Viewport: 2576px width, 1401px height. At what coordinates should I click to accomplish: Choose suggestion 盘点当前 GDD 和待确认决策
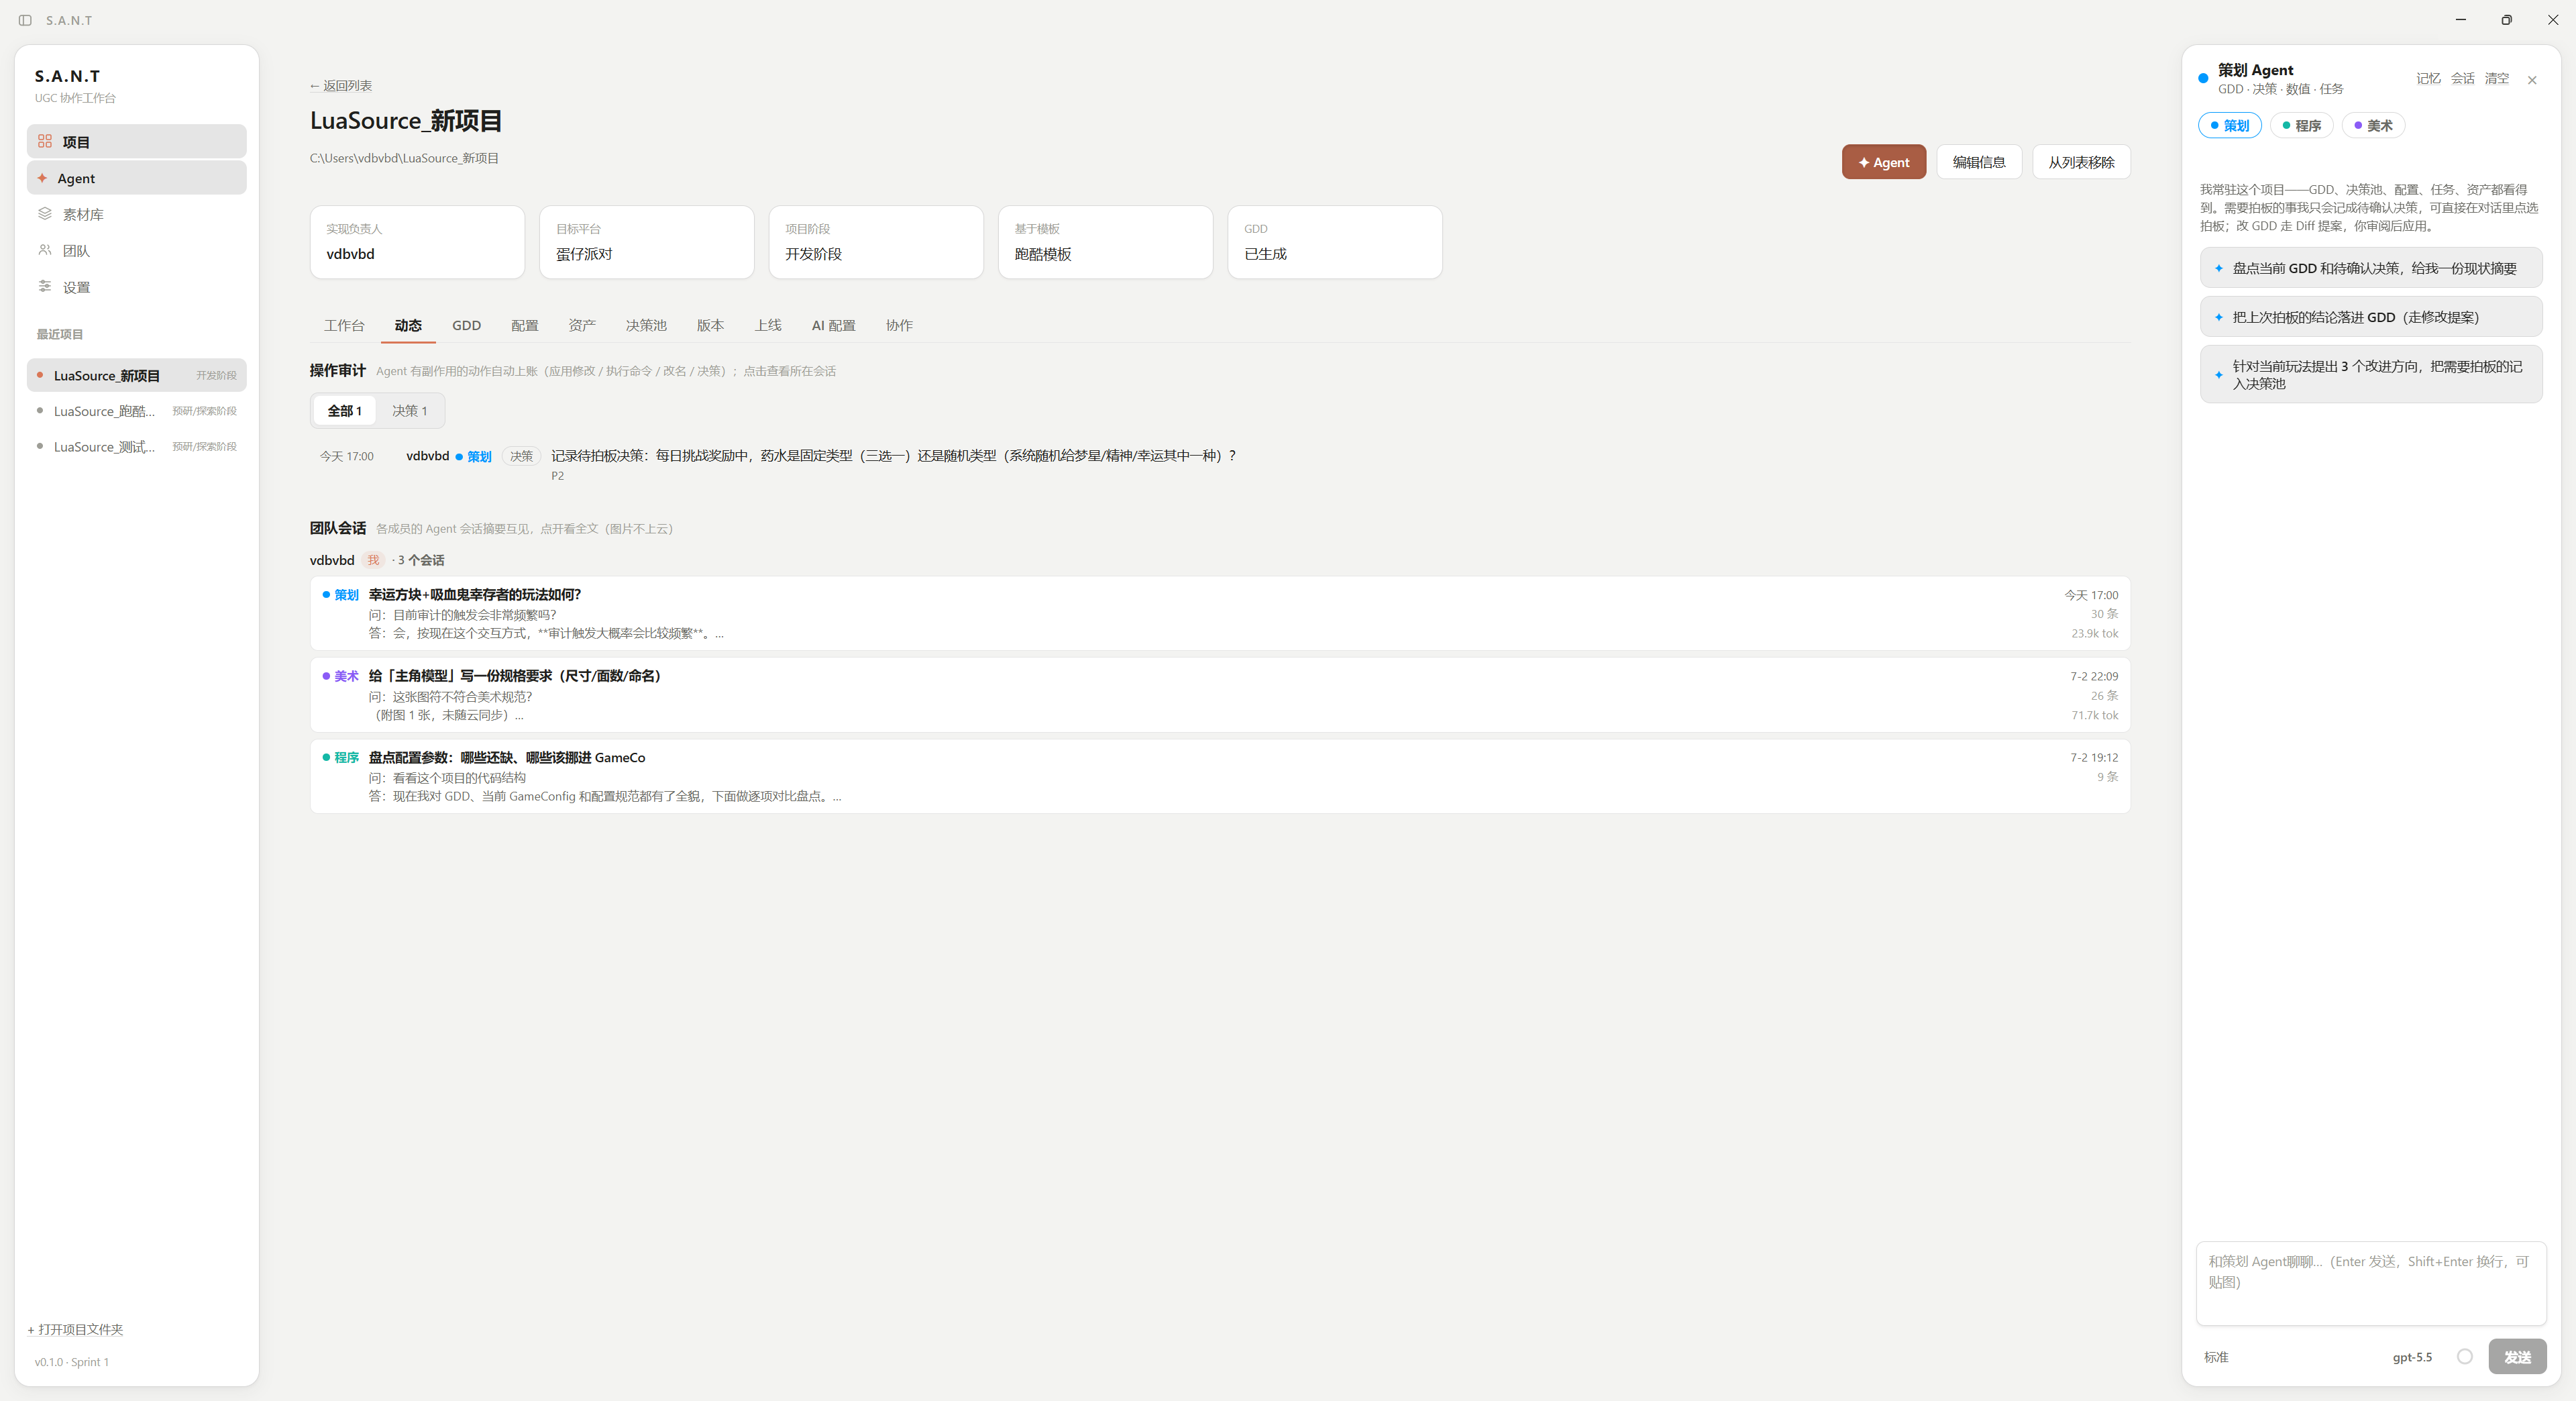pyautogui.click(x=2370, y=267)
